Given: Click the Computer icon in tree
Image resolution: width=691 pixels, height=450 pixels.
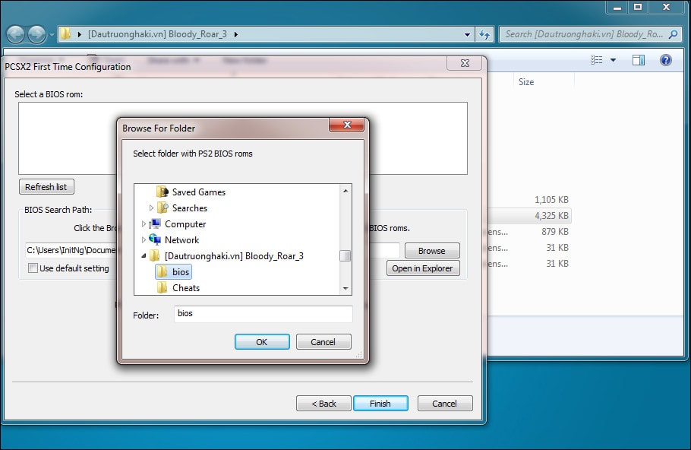Looking at the screenshot, I should pos(155,223).
